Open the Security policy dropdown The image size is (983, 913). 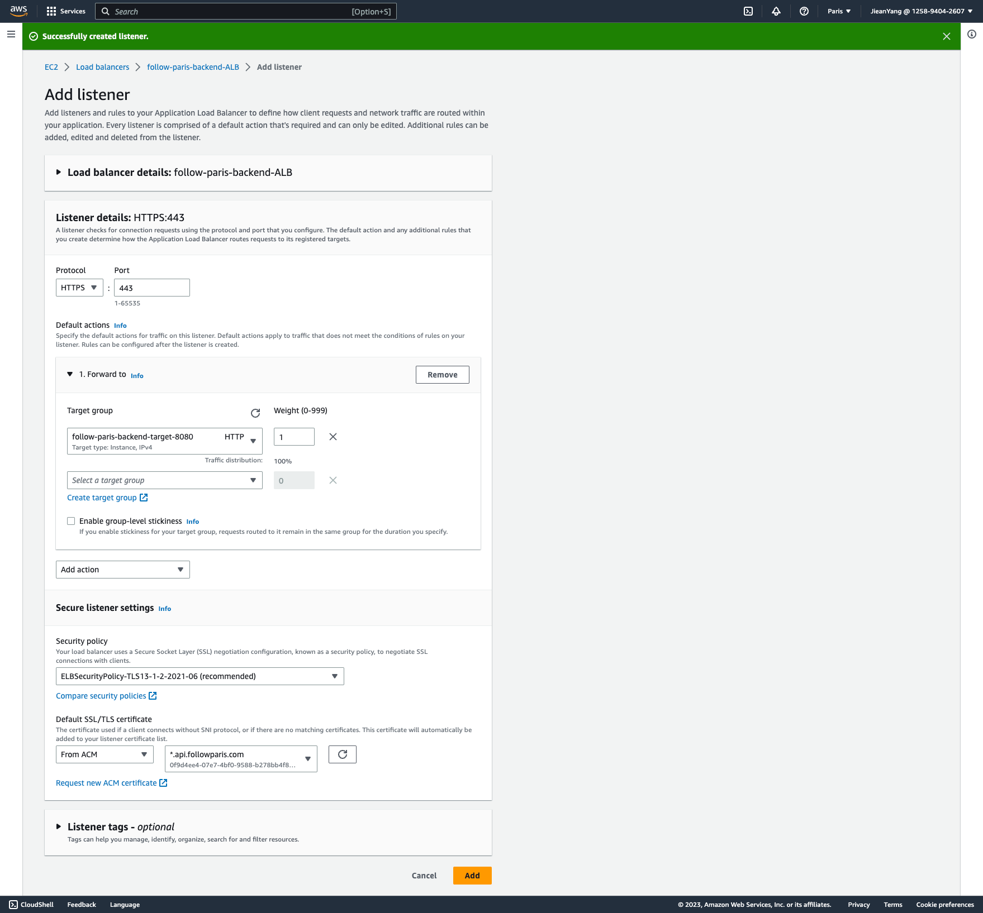tap(200, 676)
